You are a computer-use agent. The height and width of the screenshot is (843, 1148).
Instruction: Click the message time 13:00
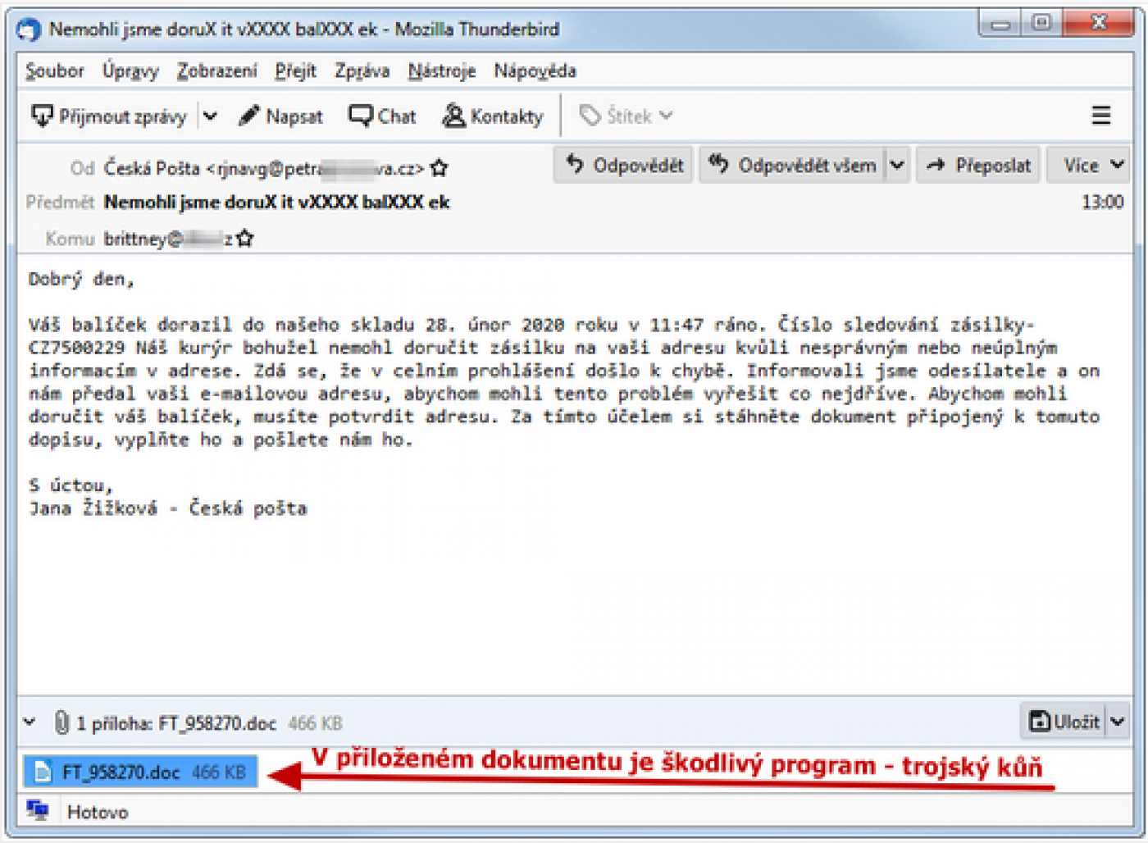tap(1102, 202)
